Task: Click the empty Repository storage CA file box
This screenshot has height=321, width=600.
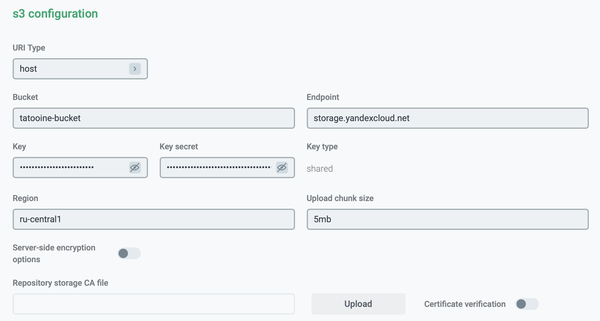Action: click(154, 304)
